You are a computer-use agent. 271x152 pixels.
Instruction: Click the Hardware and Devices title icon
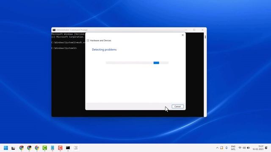pyautogui.click(x=88, y=41)
